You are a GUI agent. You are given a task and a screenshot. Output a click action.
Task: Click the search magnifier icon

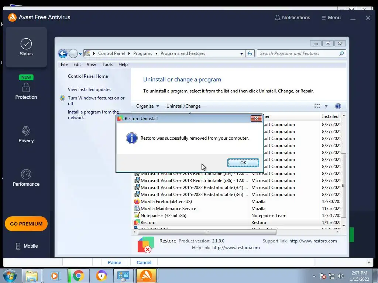341,53
